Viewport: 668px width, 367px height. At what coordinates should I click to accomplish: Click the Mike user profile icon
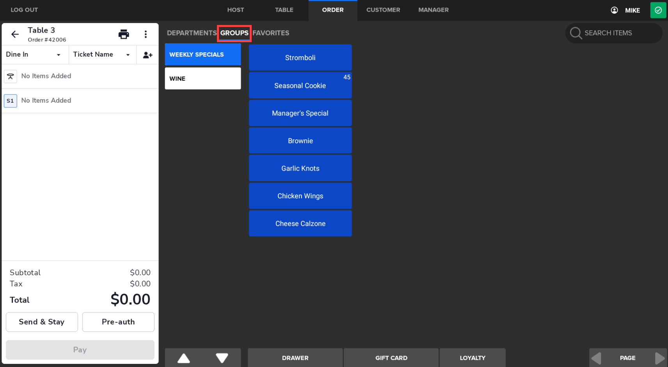click(614, 10)
